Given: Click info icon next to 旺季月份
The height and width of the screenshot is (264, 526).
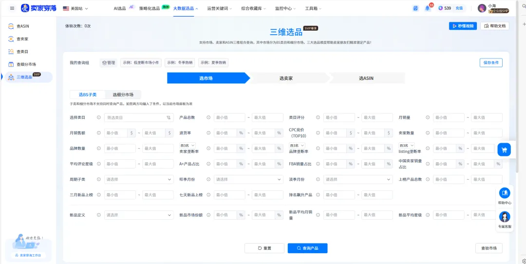Looking at the screenshot, I should click(x=208, y=179).
